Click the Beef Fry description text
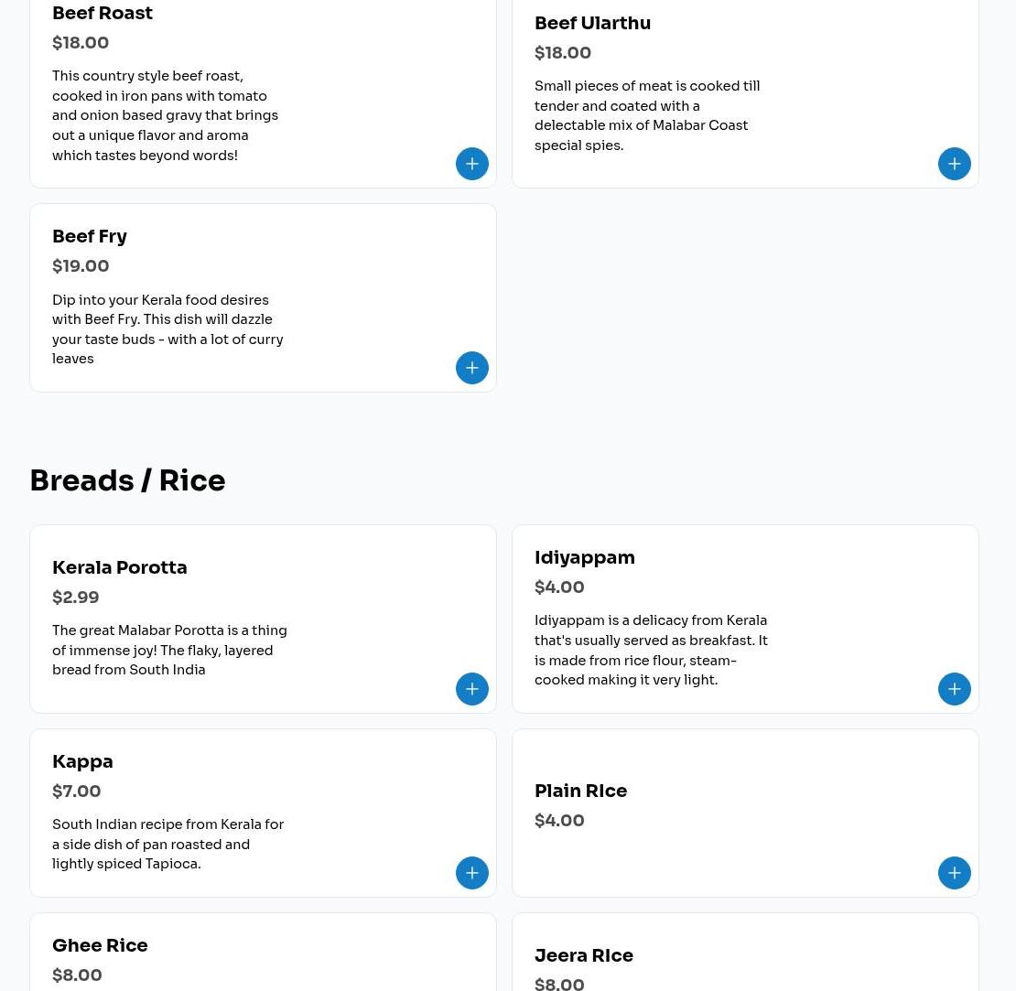Image resolution: width=1016 pixels, height=991 pixels. (x=168, y=329)
